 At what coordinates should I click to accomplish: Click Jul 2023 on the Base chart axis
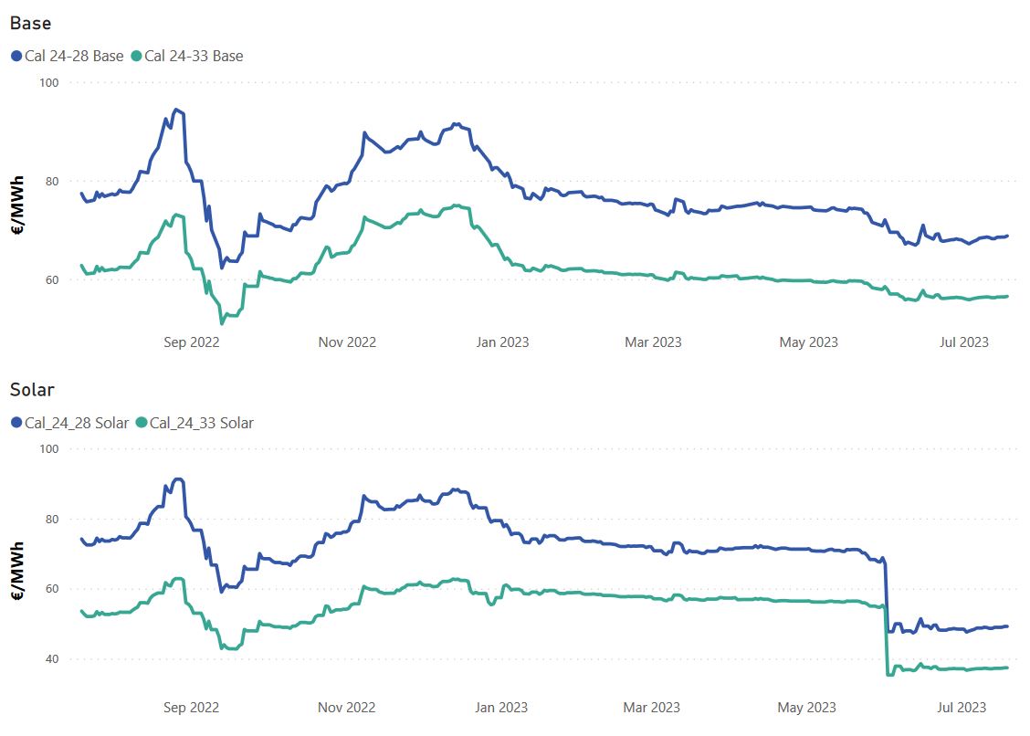[964, 342]
